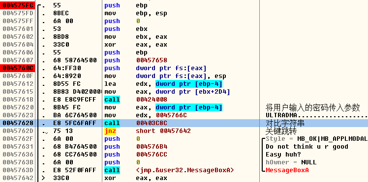Select address 00457615
Viewport: 368px width, 182px height.
pyautogui.click(x=18, y=92)
